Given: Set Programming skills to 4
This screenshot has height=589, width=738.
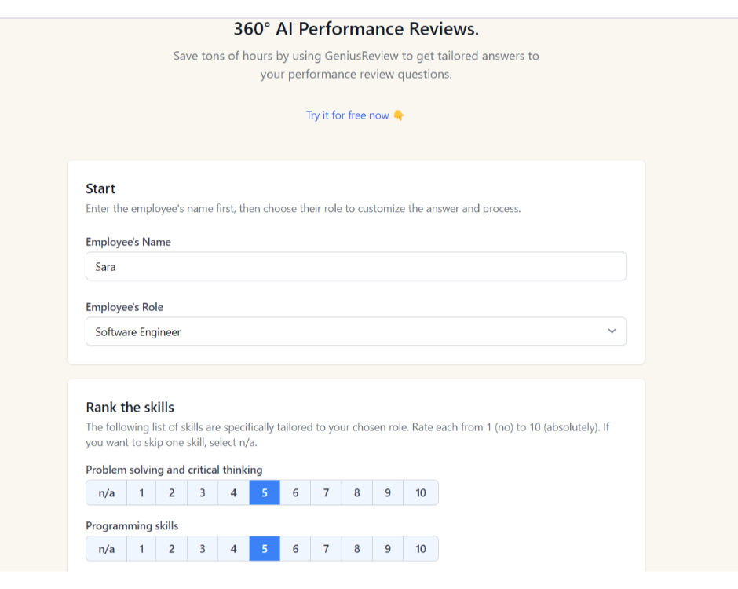Looking at the screenshot, I should coord(233,548).
